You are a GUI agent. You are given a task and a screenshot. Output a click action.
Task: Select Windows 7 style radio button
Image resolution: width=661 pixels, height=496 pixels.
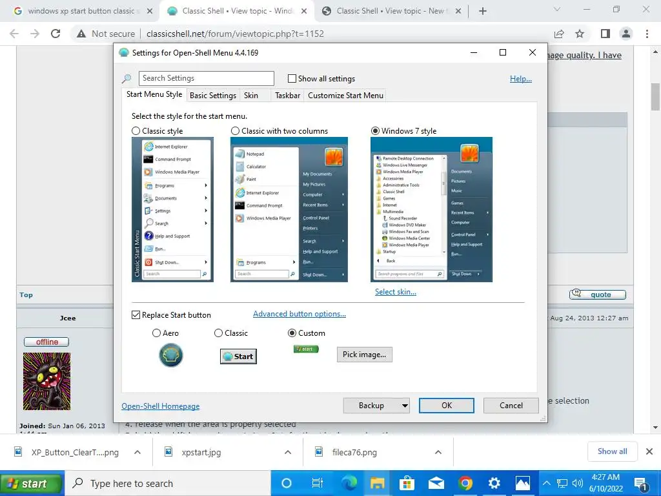[375, 131]
